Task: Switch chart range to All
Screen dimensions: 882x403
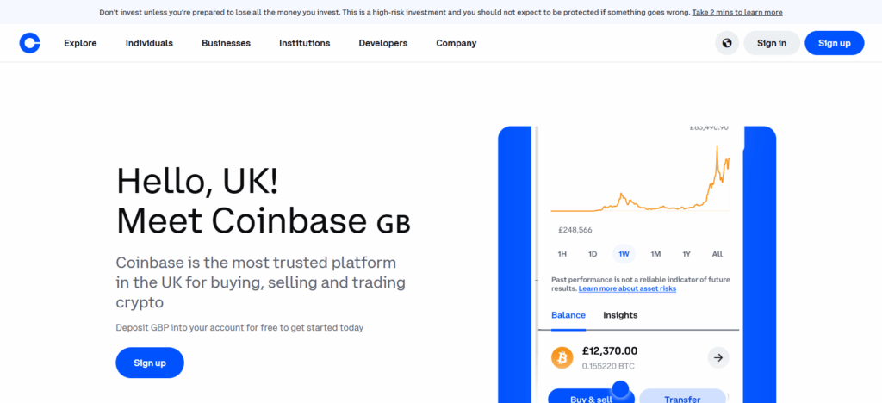Action: tap(717, 254)
